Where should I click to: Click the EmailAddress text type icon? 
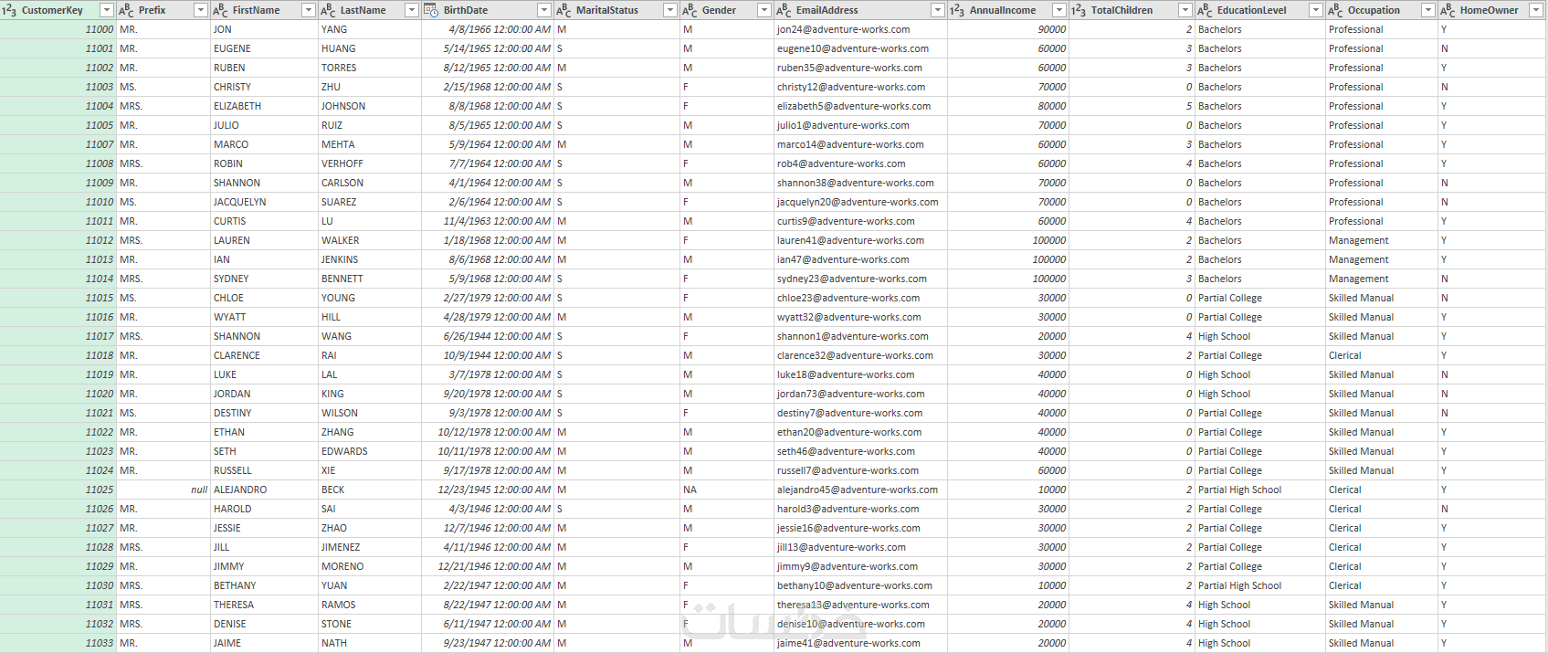[x=784, y=10]
